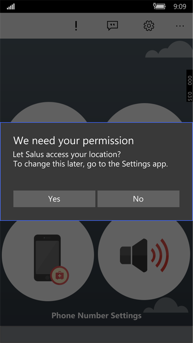Tap the red sound waves graphic
Image resolution: width=193 pixels, height=343 pixels.
(x=160, y=255)
